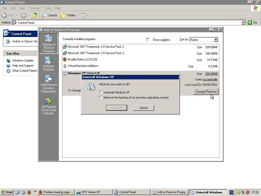Select the Uninstall Windows XP radio button
This screenshot has width=261, height=196.
tap(101, 92)
